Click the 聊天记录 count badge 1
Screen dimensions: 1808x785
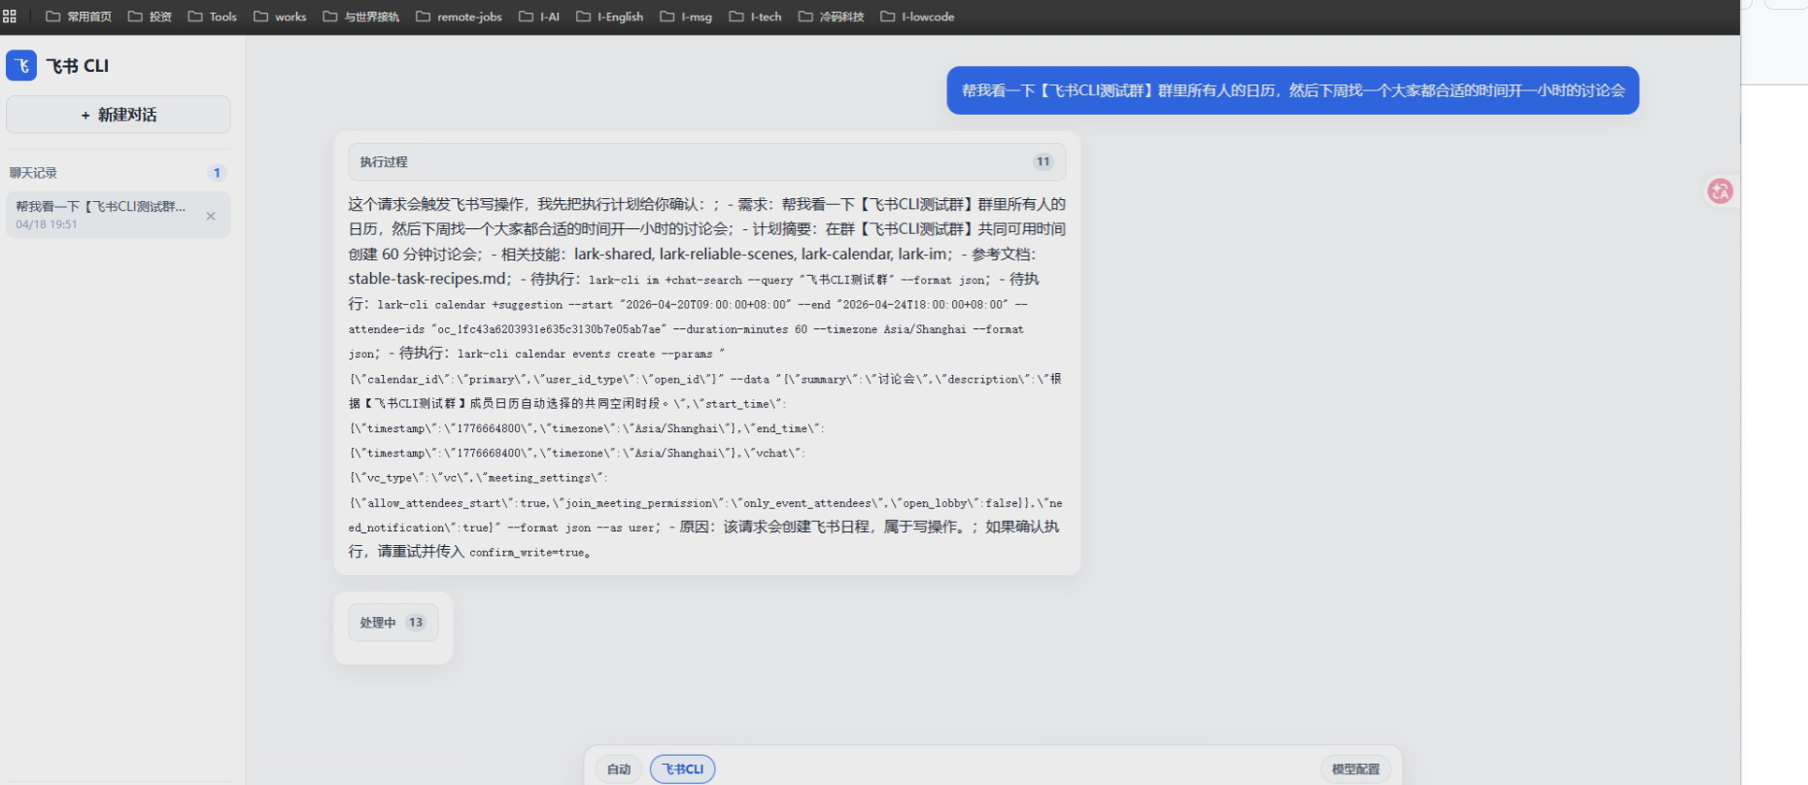(217, 173)
